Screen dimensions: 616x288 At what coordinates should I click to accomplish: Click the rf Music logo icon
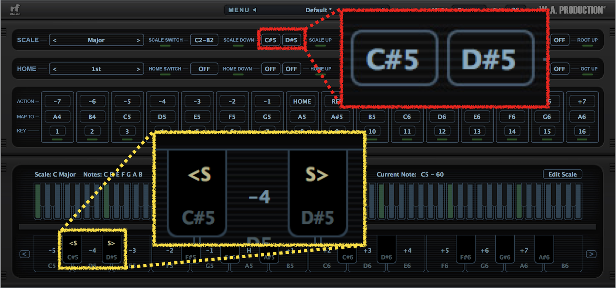point(15,10)
